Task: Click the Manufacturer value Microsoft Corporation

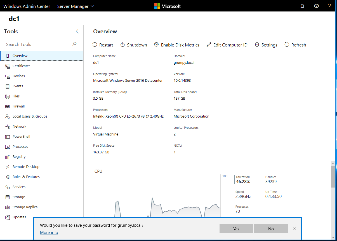Action: [x=191, y=116]
